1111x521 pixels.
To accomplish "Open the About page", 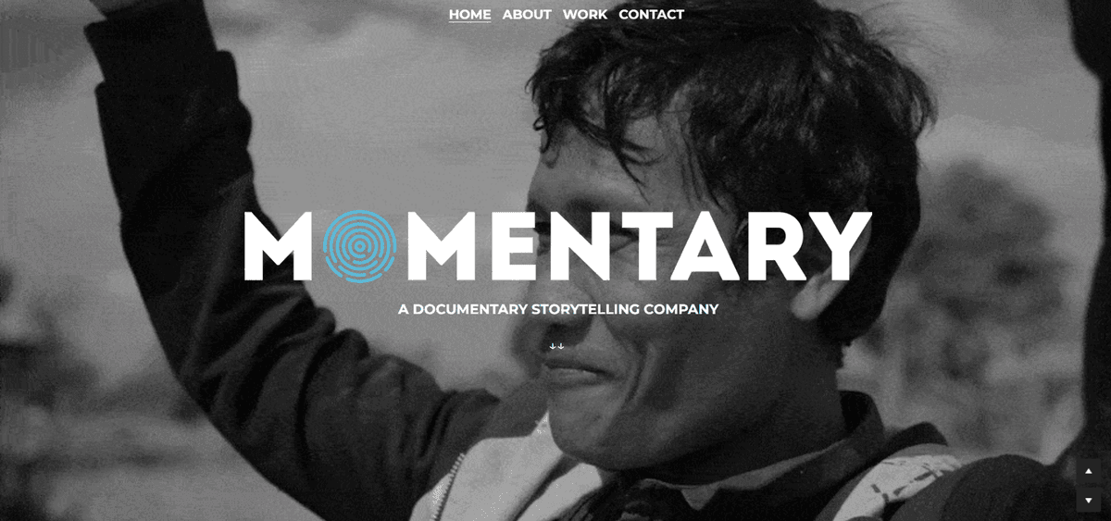I will tap(527, 14).
